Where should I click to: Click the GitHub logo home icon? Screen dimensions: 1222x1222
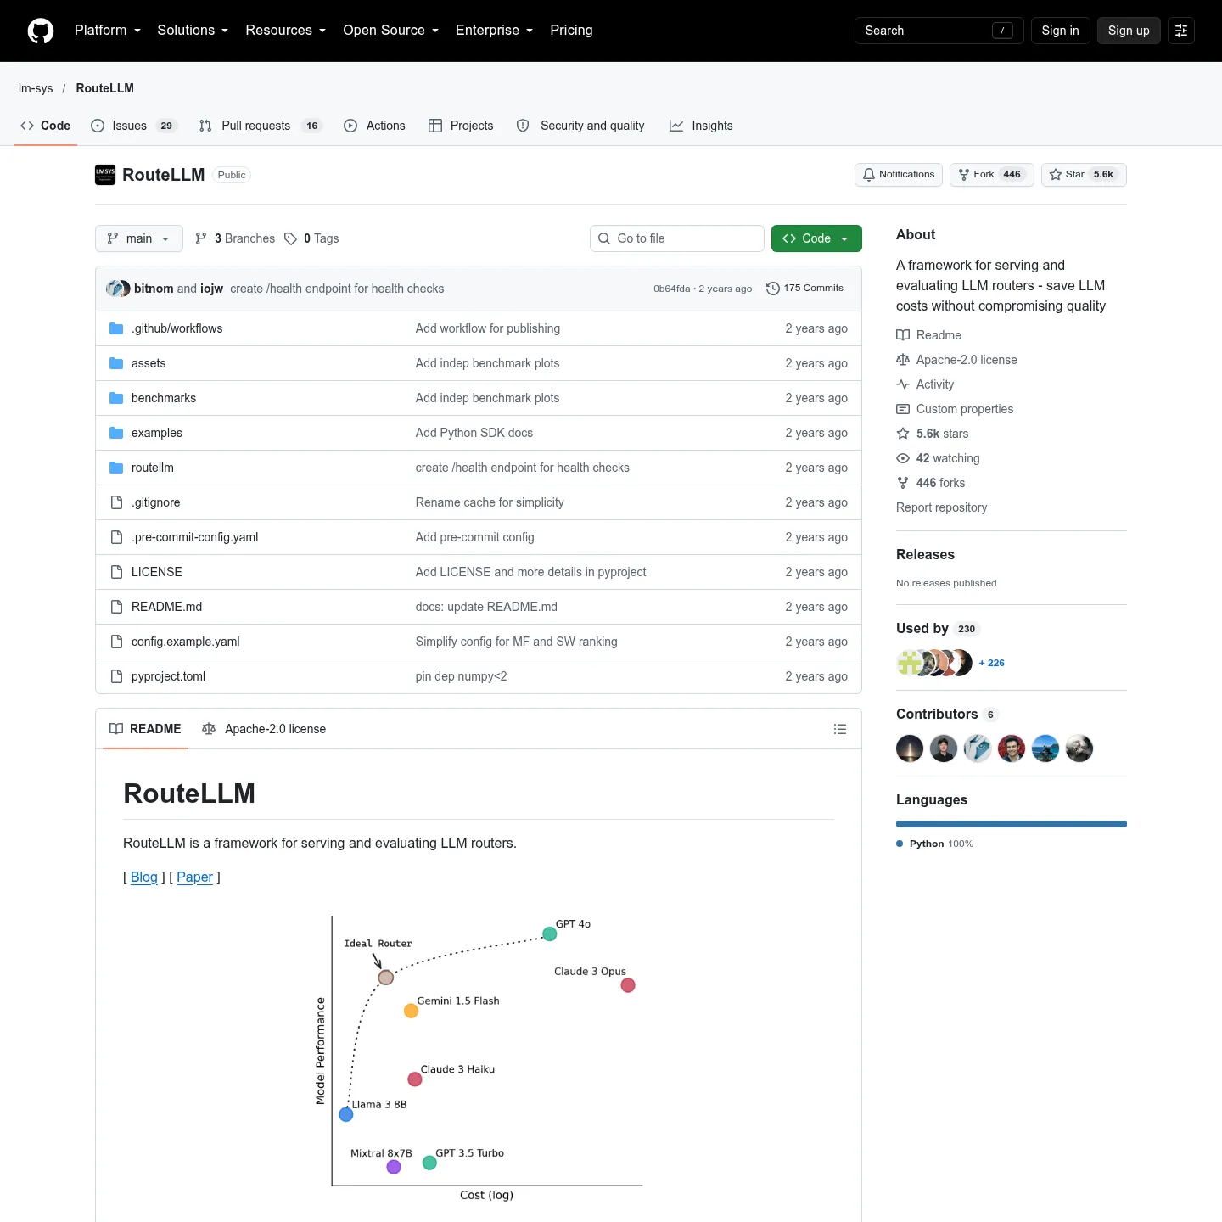41,31
